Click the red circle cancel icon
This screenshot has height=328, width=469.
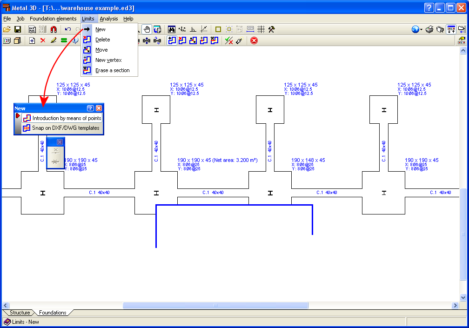click(254, 40)
